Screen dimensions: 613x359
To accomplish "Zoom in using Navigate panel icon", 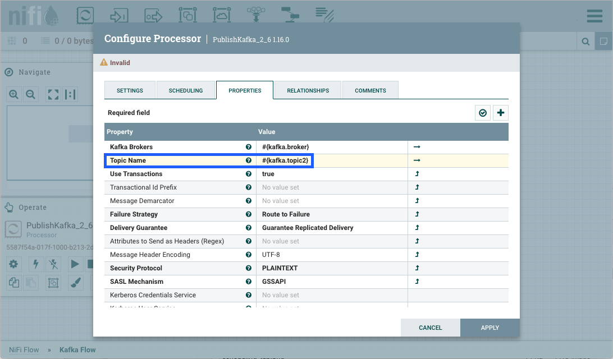I will [x=13, y=94].
